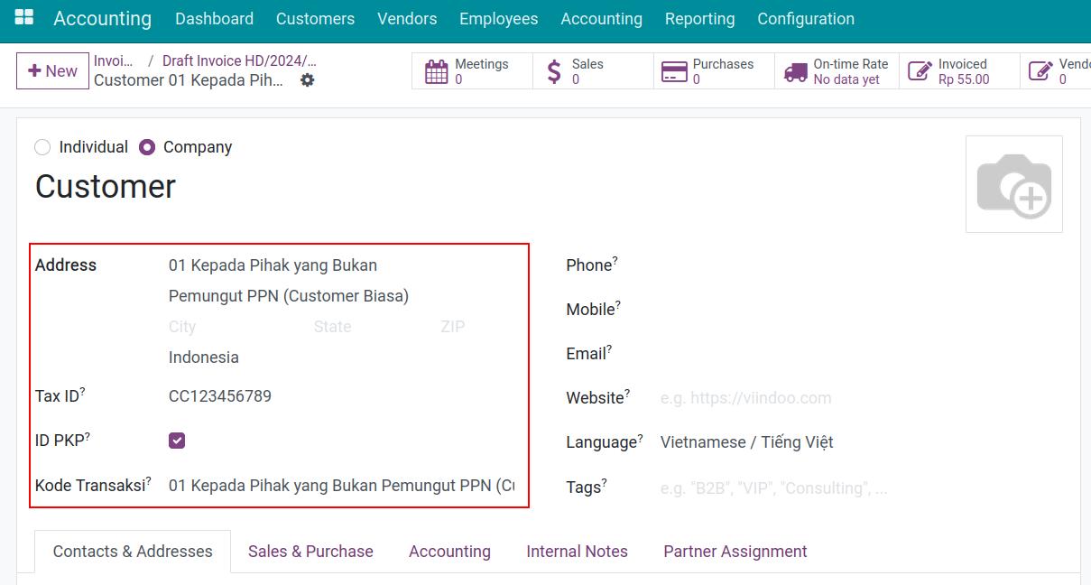Viewport: 1091px width, 585px height.
Task: Open the Country field showing Indonesia
Action: tap(341, 357)
